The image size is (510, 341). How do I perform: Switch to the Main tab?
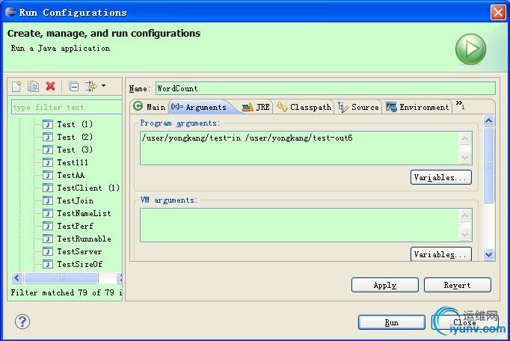[x=150, y=107]
